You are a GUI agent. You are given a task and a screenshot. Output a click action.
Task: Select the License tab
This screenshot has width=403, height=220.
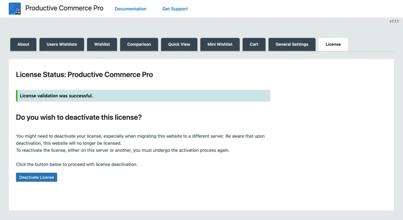(333, 44)
